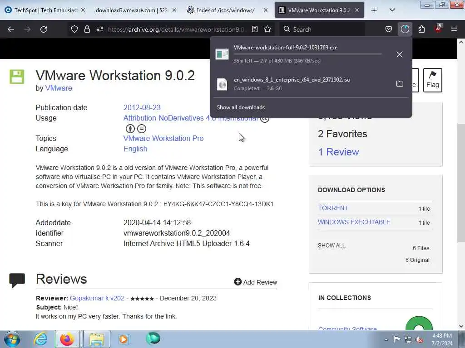Click SHOW ALL download files
The height and width of the screenshot is (348, 465).
point(331,245)
